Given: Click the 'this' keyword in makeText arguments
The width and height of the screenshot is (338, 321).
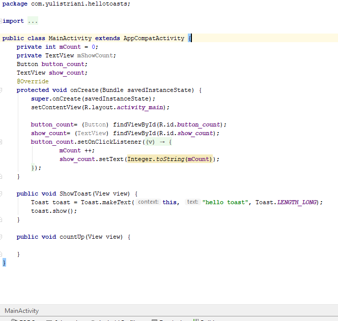Looking at the screenshot, I should pos(170,202).
